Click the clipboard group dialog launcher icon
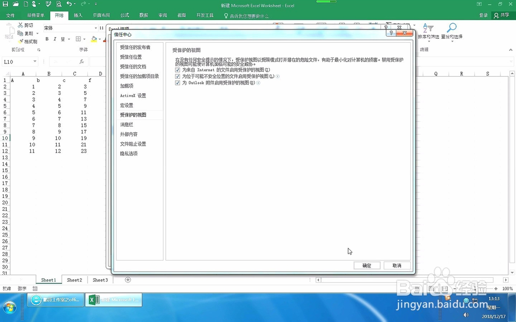516x322 pixels. 39,49
